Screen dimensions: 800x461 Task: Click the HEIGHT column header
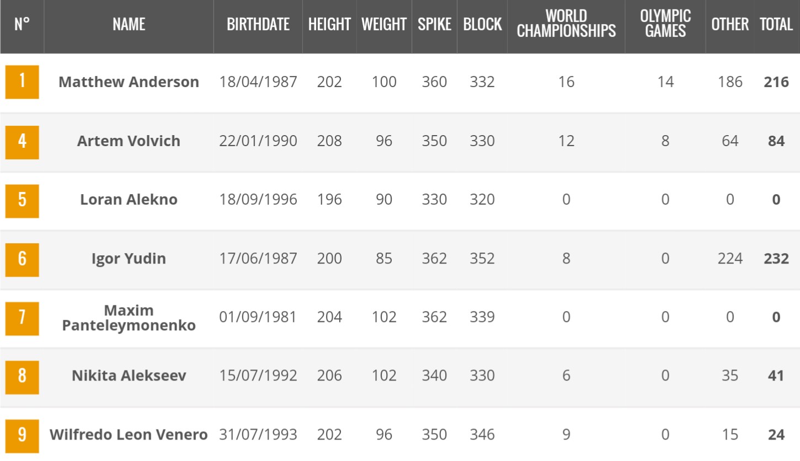pos(329,24)
